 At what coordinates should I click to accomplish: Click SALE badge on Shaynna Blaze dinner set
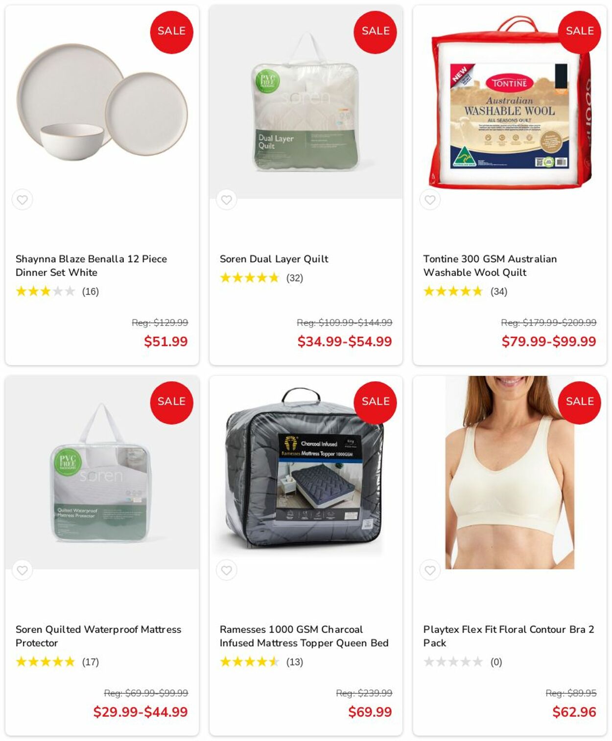171,32
